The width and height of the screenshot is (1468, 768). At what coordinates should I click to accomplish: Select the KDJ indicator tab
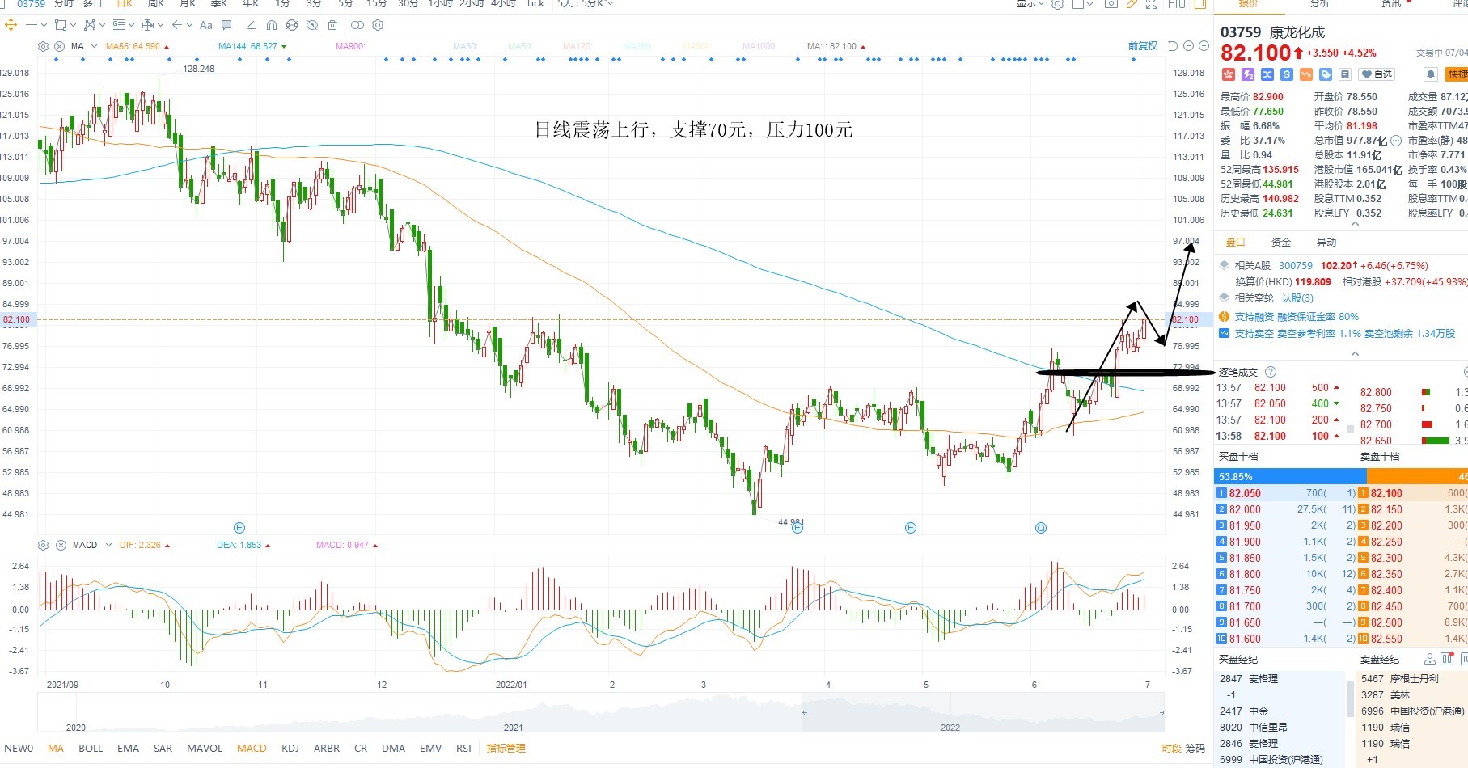290,748
